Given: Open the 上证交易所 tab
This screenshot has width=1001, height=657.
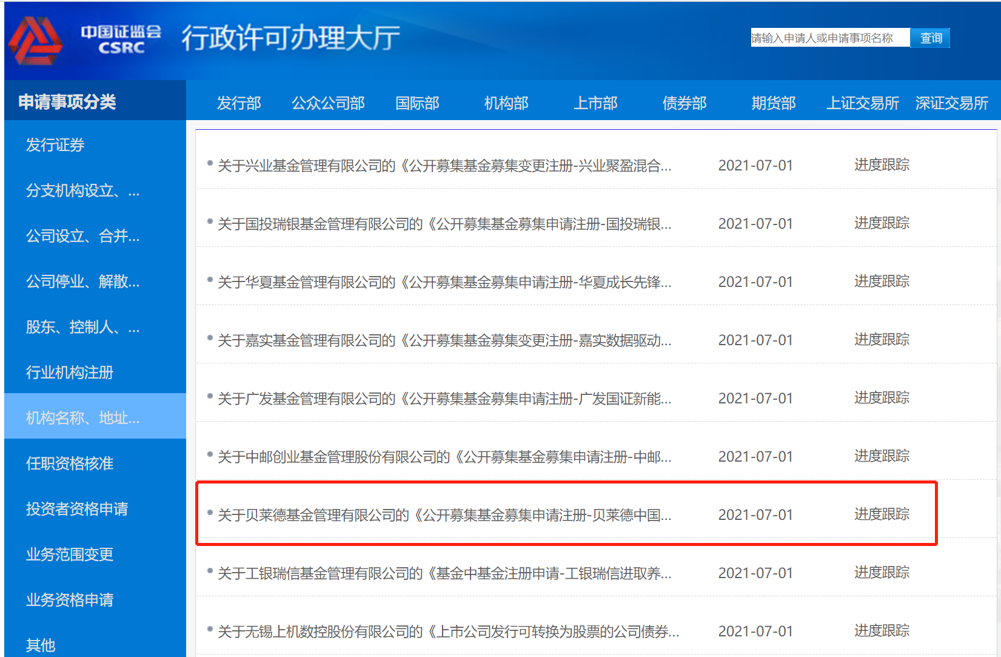Looking at the screenshot, I should click(863, 103).
